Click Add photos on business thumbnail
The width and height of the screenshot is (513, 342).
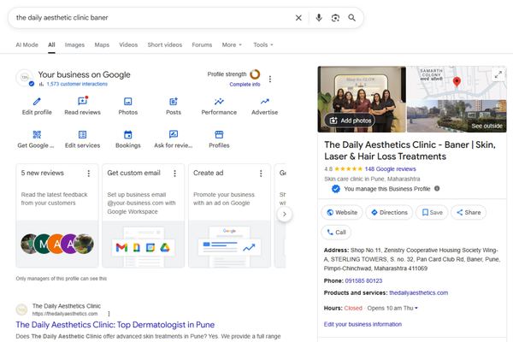(350, 121)
